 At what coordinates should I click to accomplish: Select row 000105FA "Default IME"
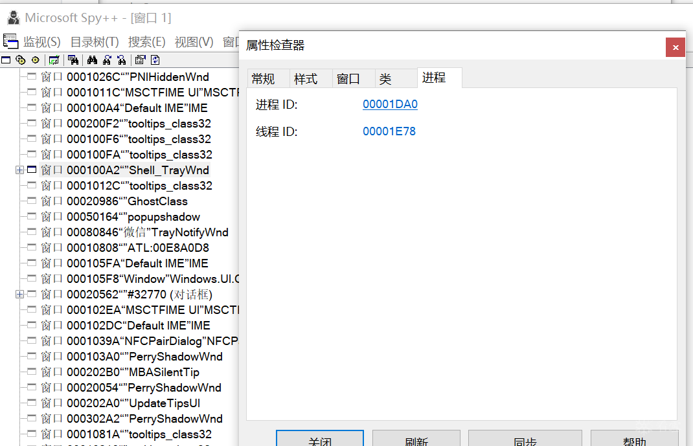click(124, 263)
